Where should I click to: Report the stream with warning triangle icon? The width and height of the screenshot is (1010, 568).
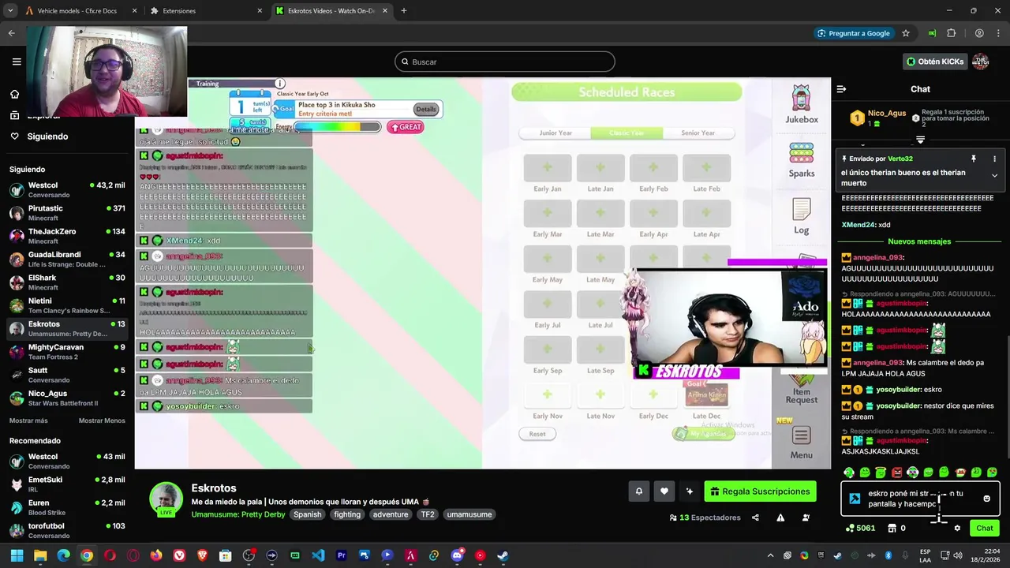(780, 518)
